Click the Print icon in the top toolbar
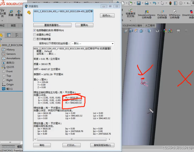 147,3
